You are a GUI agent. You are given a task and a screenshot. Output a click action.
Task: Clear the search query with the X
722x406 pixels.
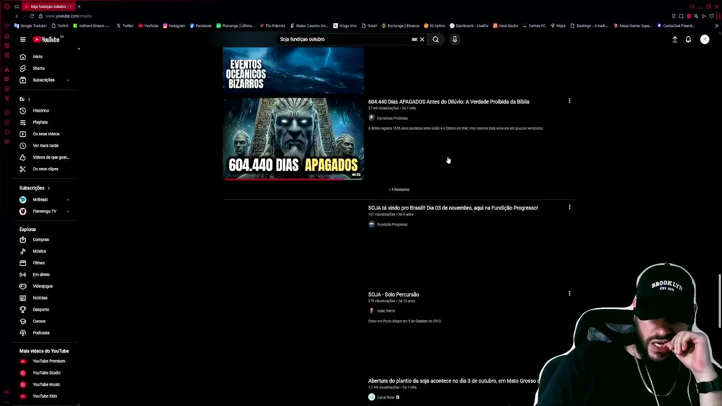pos(422,39)
